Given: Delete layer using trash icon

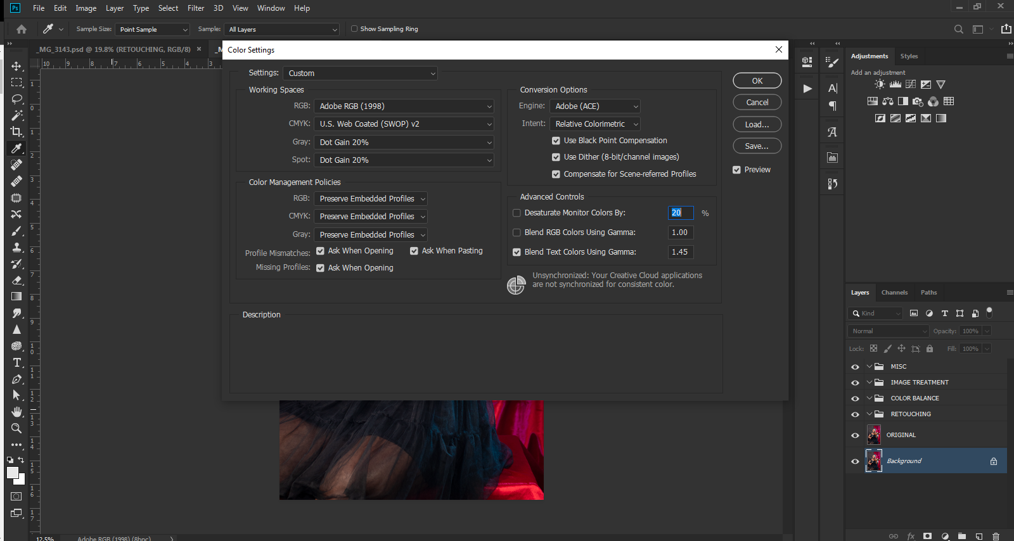Looking at the screenshot, I should point(996,536).
